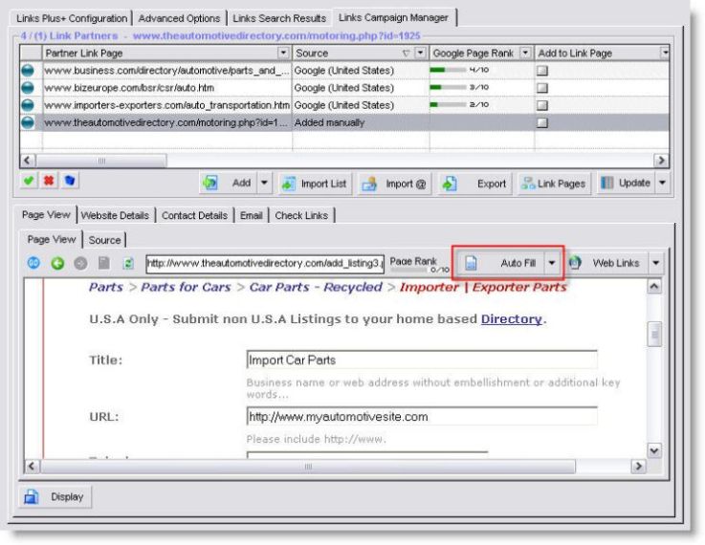Tick Add to Link Page for bizeurope.com
The image size is (705, 545).
tap(542, 88)
